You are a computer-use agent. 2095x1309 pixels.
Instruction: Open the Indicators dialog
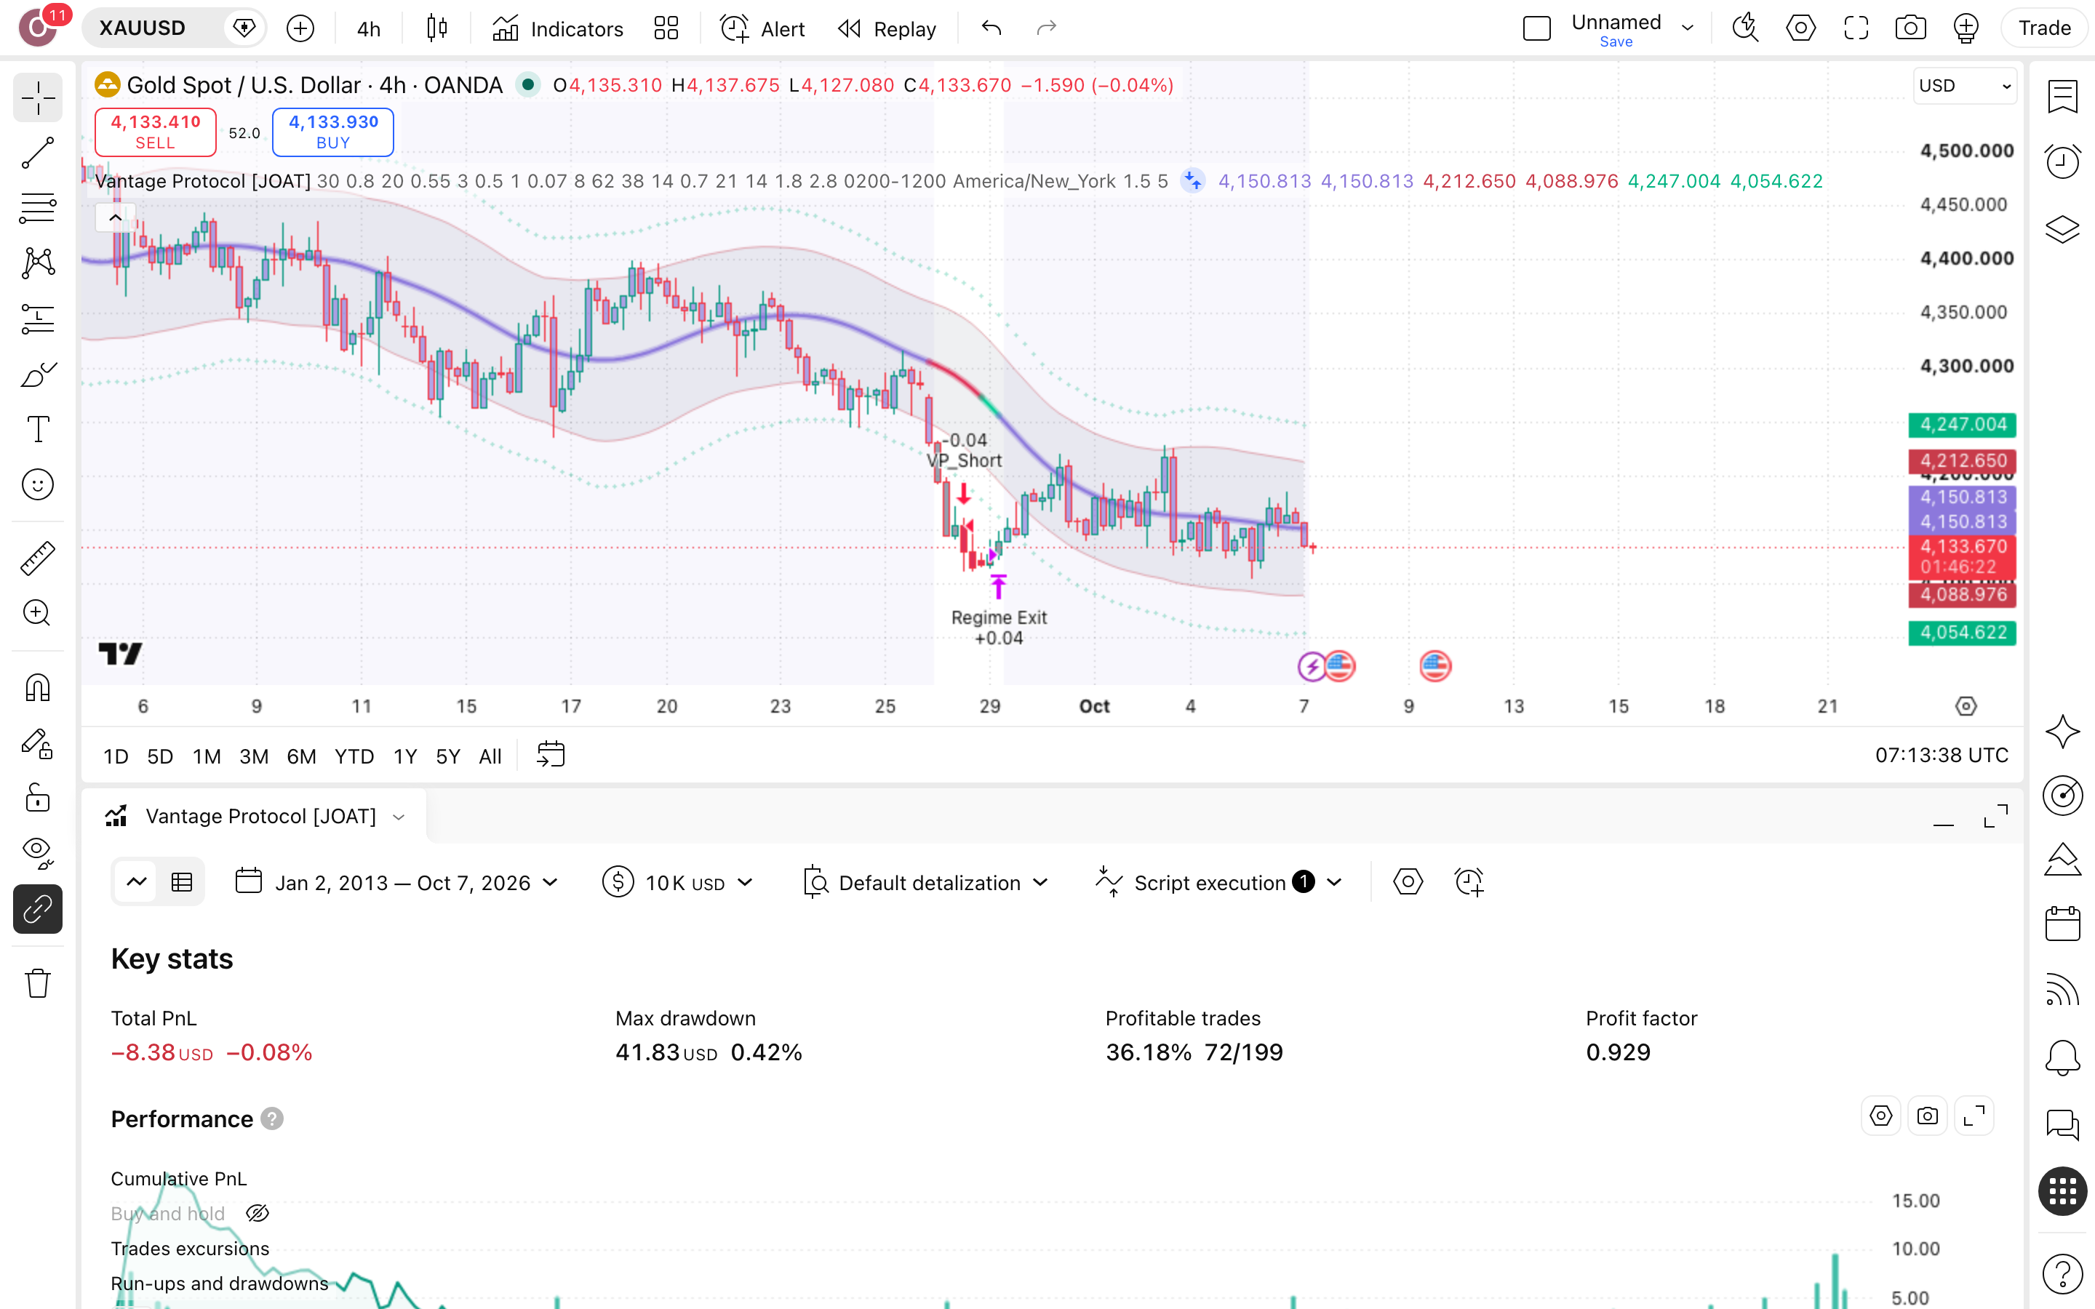[x=557, y=28]
